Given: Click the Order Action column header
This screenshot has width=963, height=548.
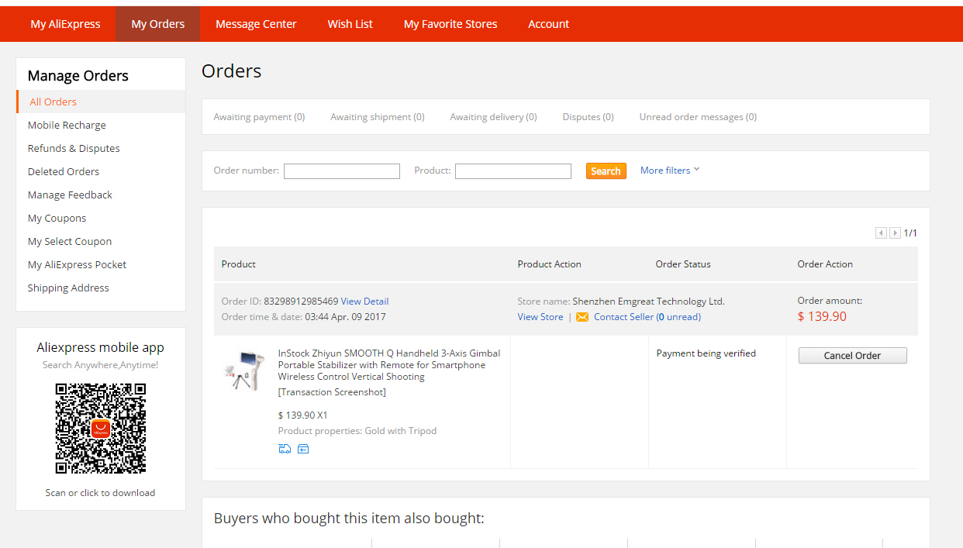Looking at the screenshot, I should (x=825, y=264).
